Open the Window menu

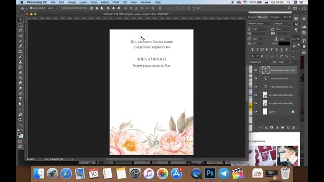pyautogui.click(x=146, y=2)
